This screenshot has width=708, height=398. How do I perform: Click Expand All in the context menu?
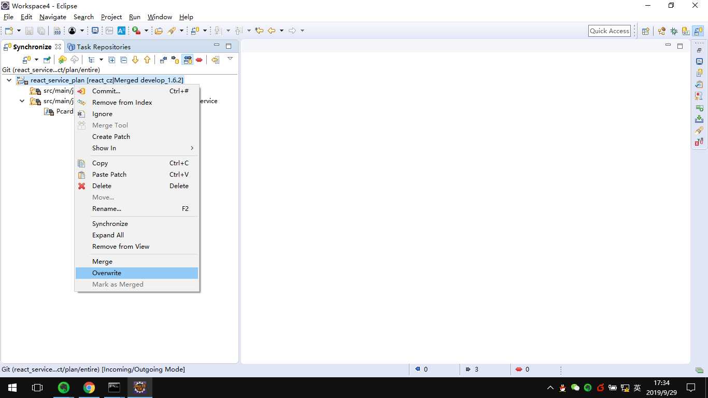coord(137,235)
